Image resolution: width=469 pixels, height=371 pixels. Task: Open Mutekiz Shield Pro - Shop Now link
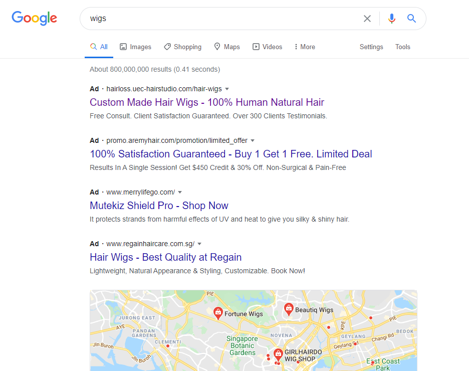pyautogui.click(x=159, y=206)
